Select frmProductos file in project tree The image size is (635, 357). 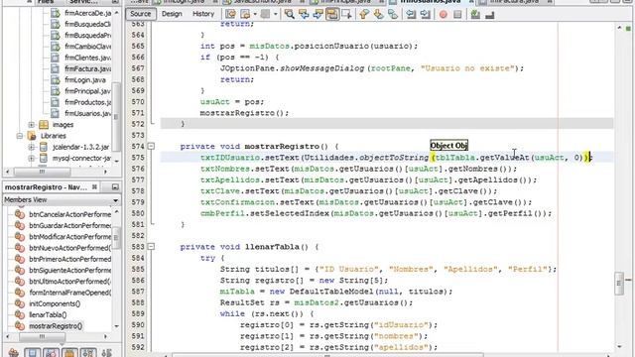pyautogui.click(x=87, y=102)
